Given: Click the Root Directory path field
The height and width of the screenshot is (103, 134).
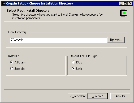Looking at the screenshot, I should (x=58, y=40).
